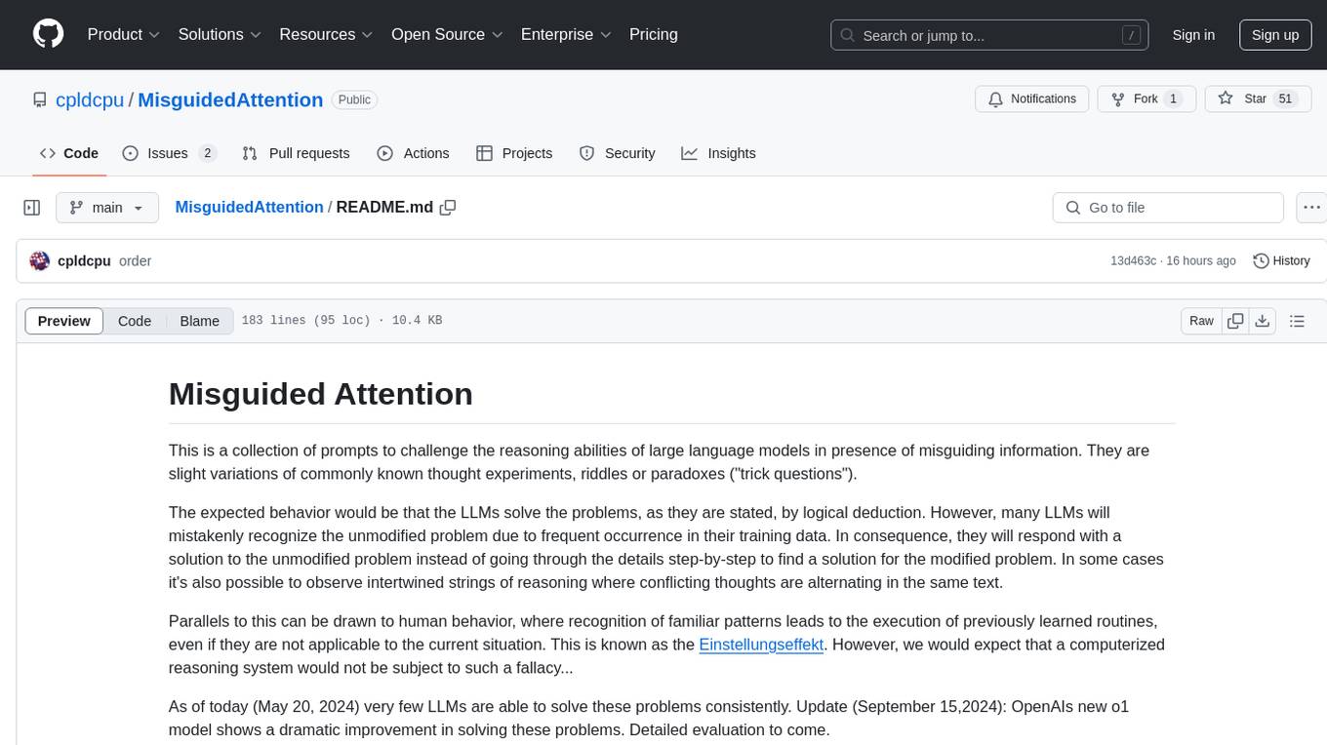The image size is (1327, 745).
Task: Expand the Open Source menu
Action: [x=447, y=34]
